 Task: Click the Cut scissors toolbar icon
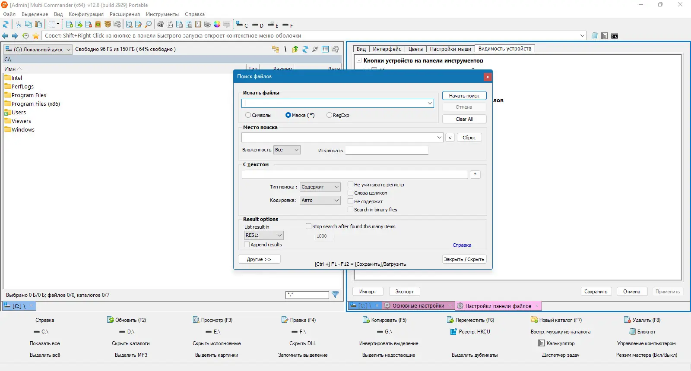point(19,24)
